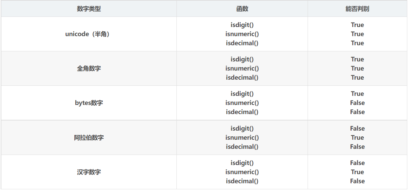
Task: Click isdigit() in the unicode row
Action: 242,25
